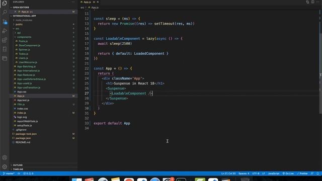Split the editor to the right
322x181 pixels.
click(312, 2)
